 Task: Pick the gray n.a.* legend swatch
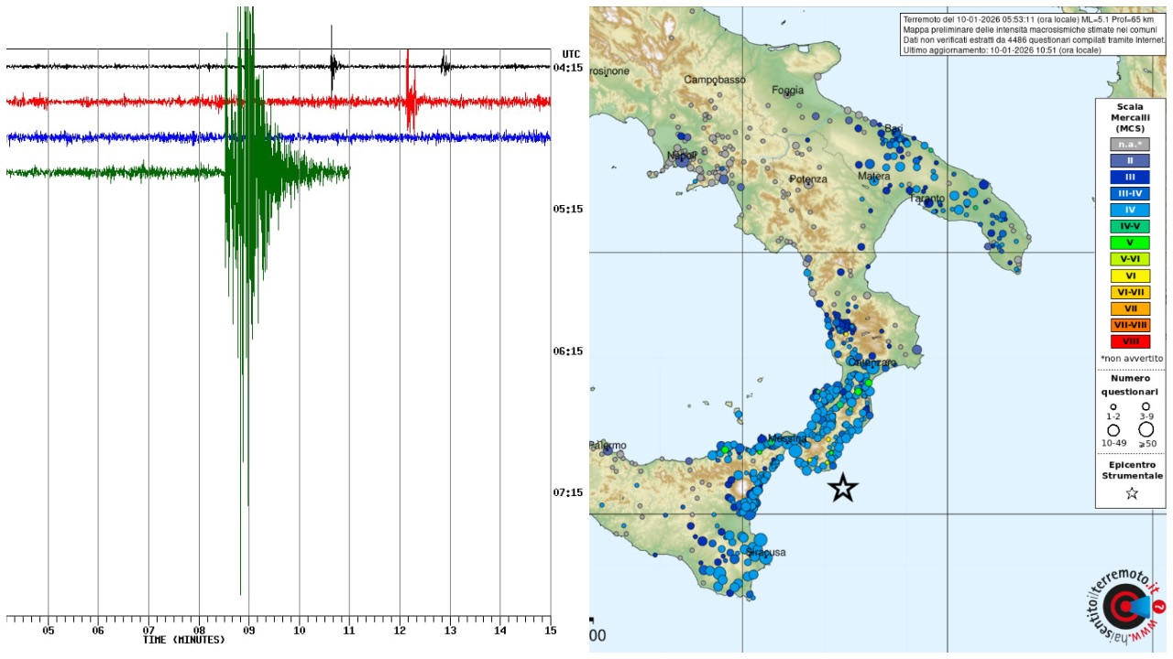click(x=1130, y=144)
